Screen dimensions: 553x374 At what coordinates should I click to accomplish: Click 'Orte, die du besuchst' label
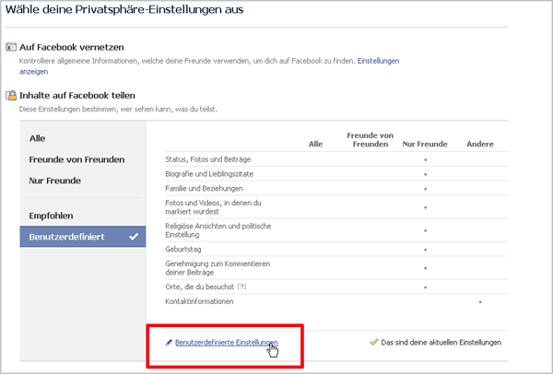point(200,286)
